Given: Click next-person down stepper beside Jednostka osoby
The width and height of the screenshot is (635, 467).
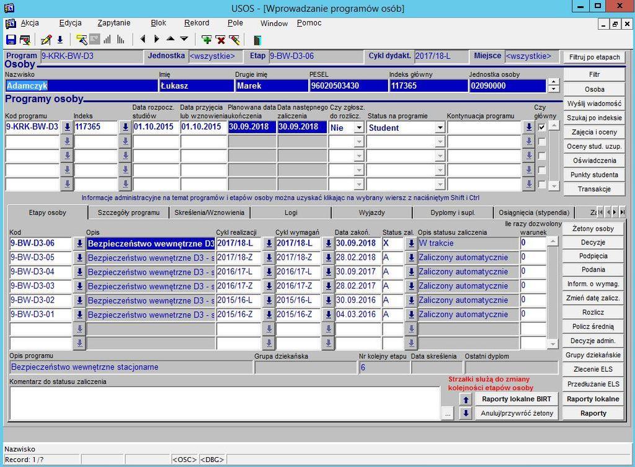Looking at the screenshot, I should [x=553, y=89].
